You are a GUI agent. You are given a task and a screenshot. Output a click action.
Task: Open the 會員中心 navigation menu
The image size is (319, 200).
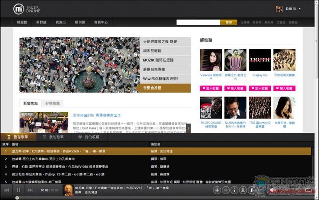101,22
